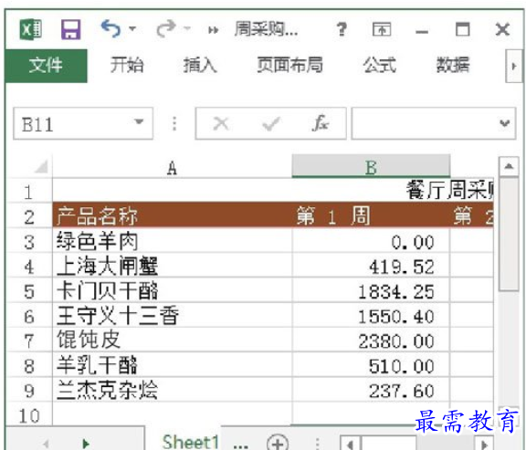Confirm formula entry with check mark
The image size is (526, 450).
[270, 124]
